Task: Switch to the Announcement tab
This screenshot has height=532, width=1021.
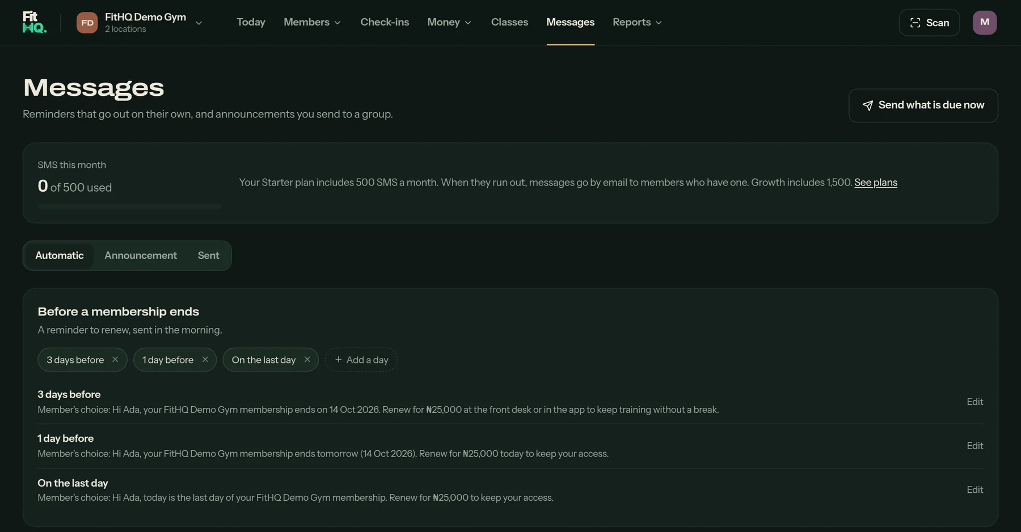Action: pyautogui.click(x=141, y=256)
